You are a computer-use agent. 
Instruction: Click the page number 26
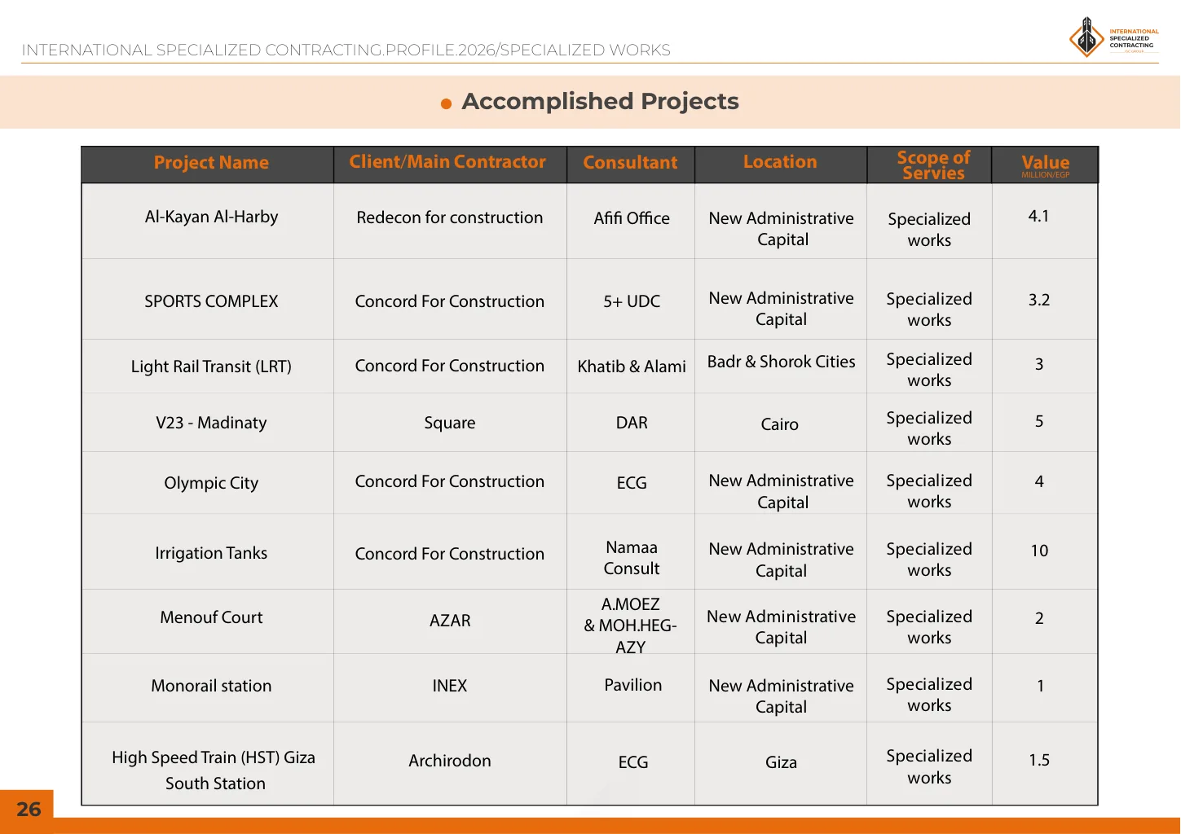[29, 810]
